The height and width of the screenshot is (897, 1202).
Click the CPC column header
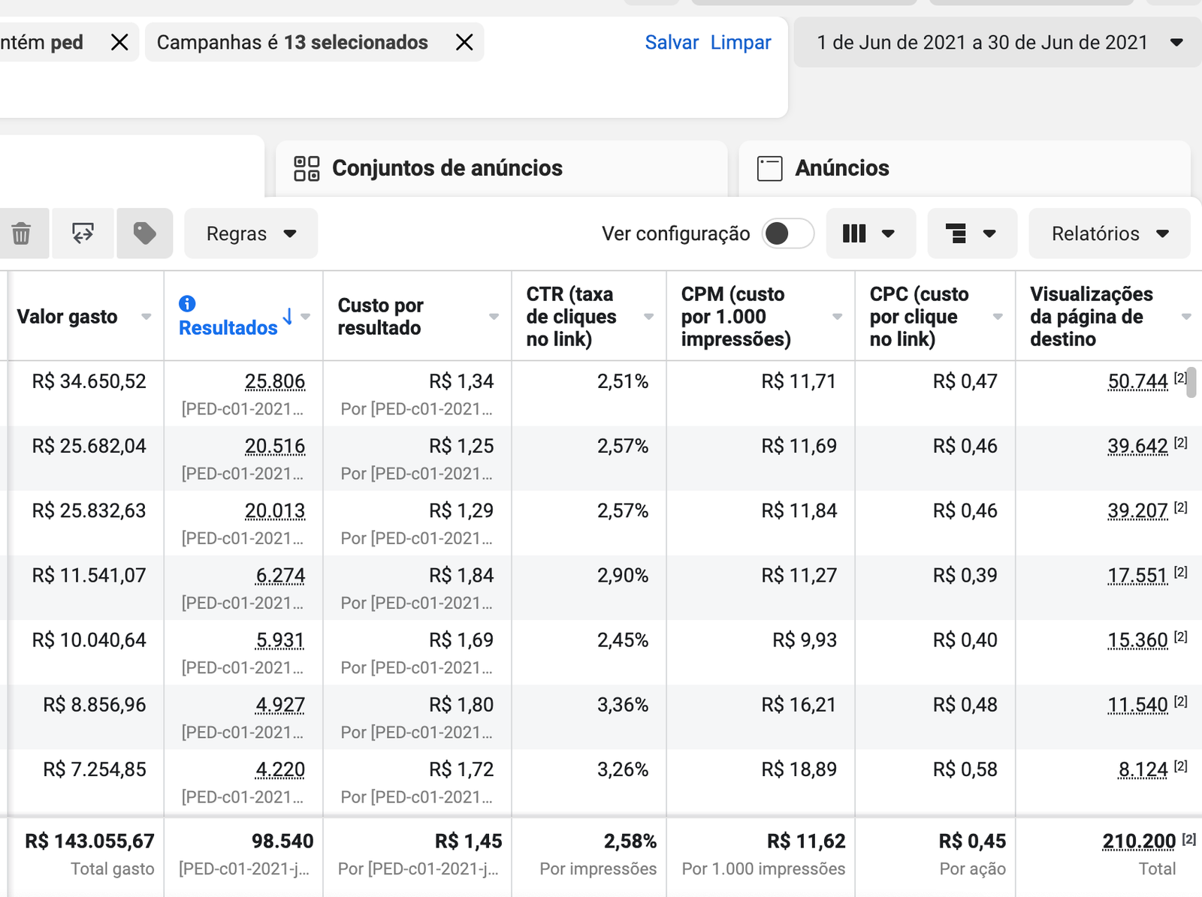[919, 317]
